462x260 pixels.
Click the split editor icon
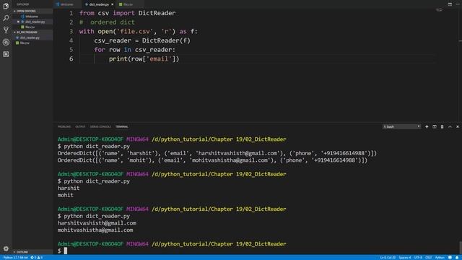(450, 4)
